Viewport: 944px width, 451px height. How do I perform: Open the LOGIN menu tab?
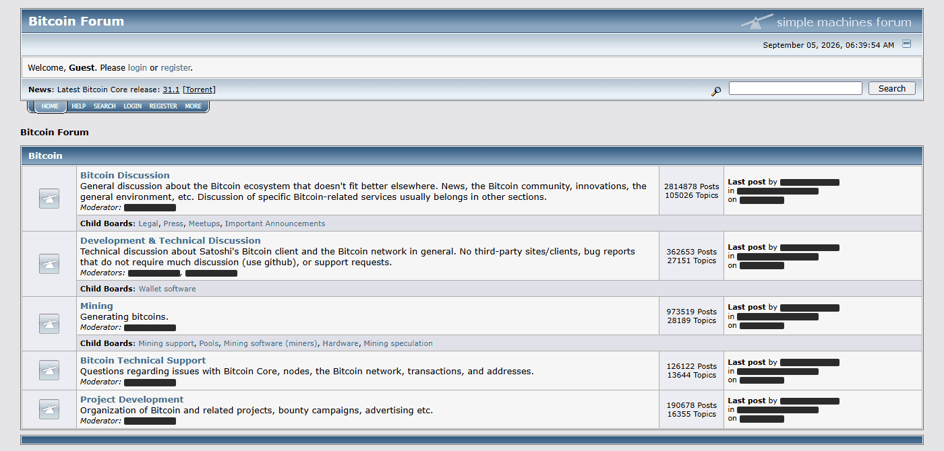point(133,106)
